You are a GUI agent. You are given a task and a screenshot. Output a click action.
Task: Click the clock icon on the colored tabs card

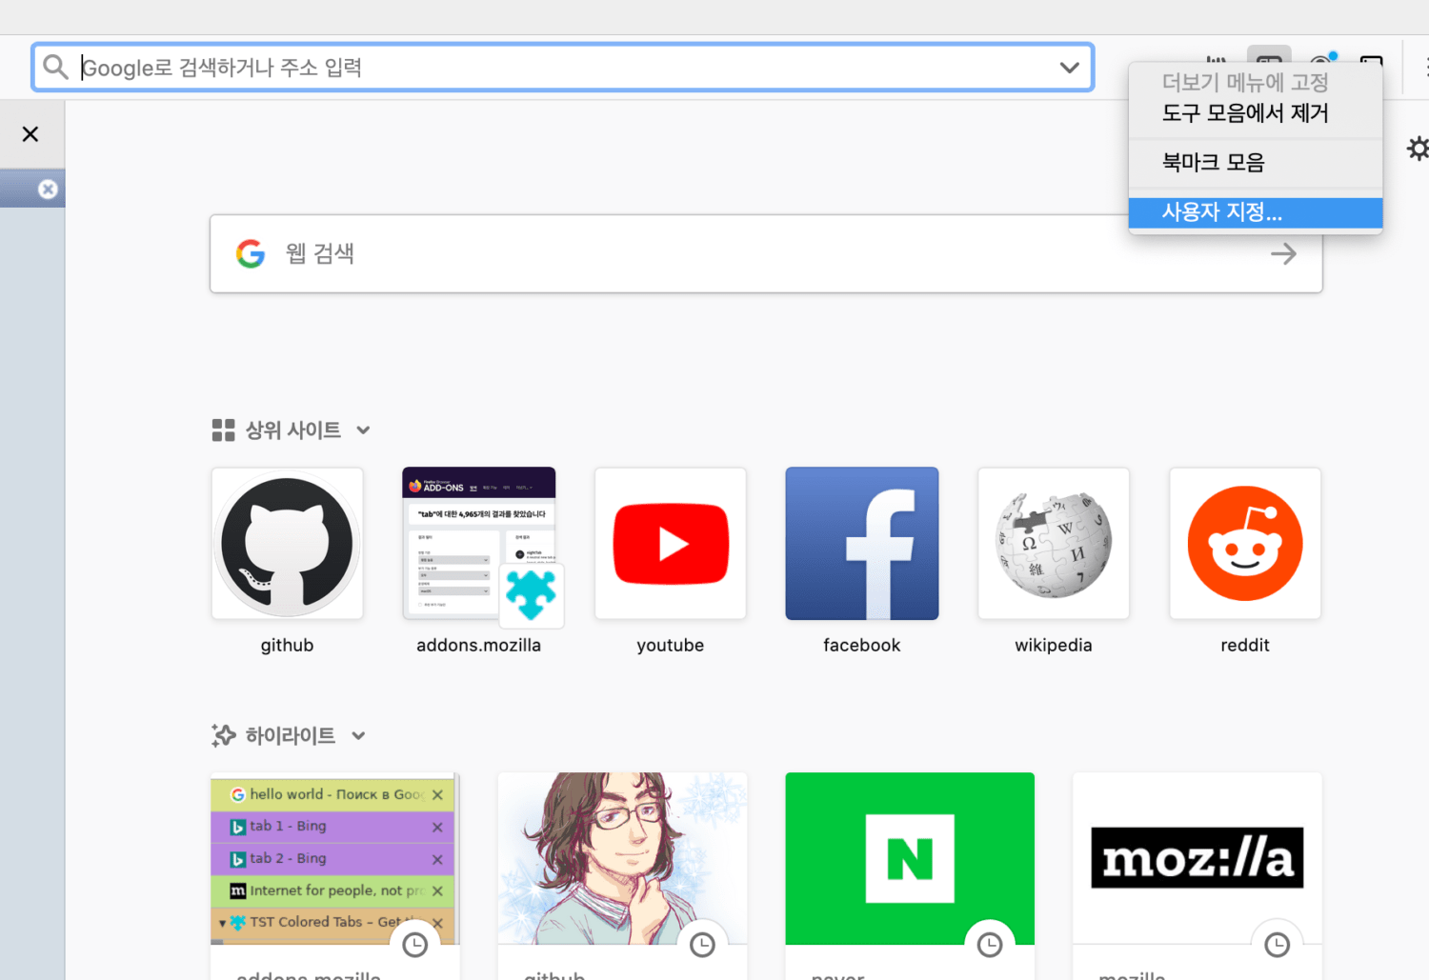[x=415, y=945]
